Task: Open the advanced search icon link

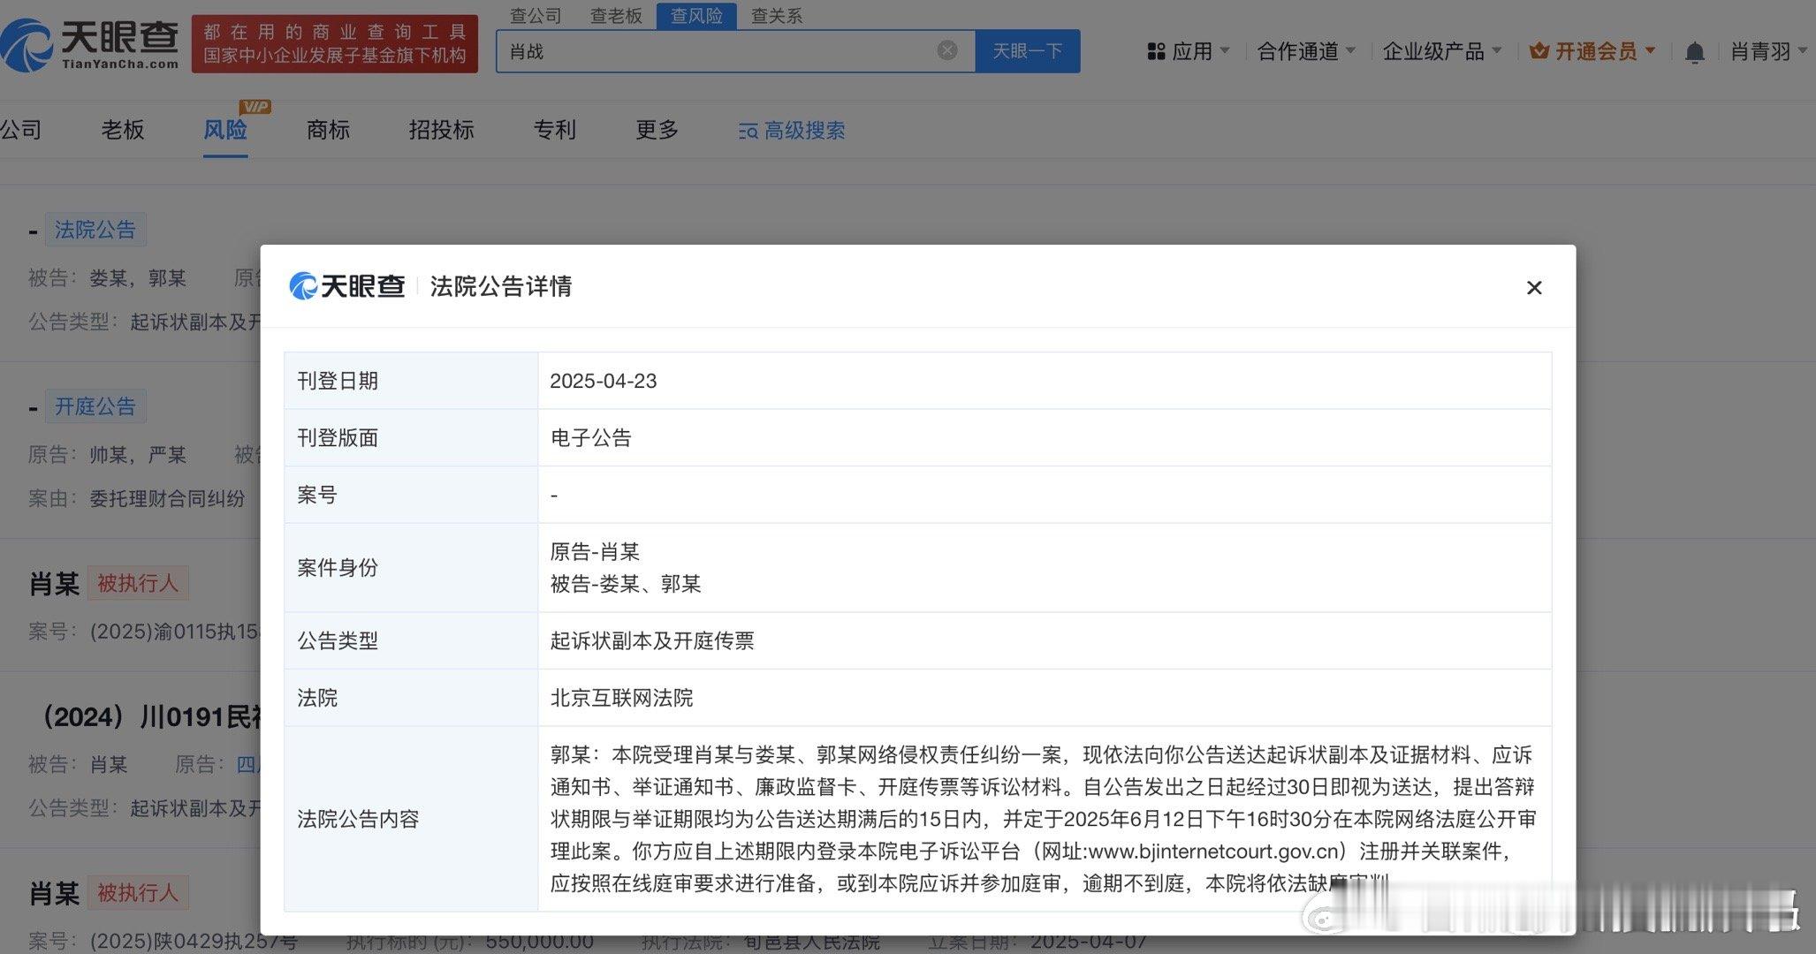Action: pyautogui.click(x=748, y=132)
